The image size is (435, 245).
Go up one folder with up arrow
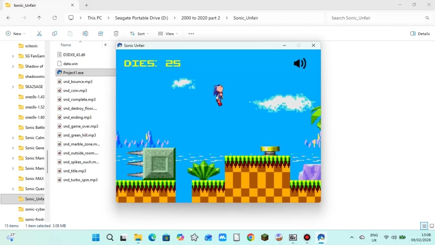[x=39, y=18]
